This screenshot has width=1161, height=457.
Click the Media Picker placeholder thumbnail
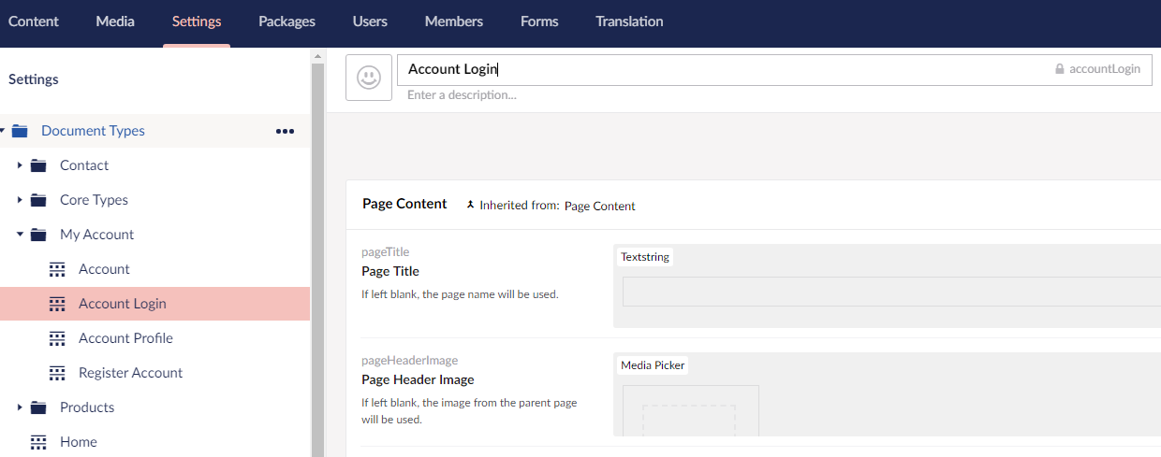690,411
